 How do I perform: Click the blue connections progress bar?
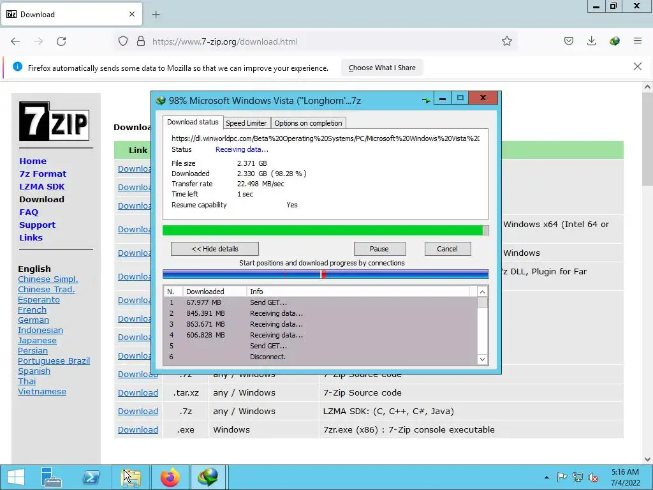point(326,274)
